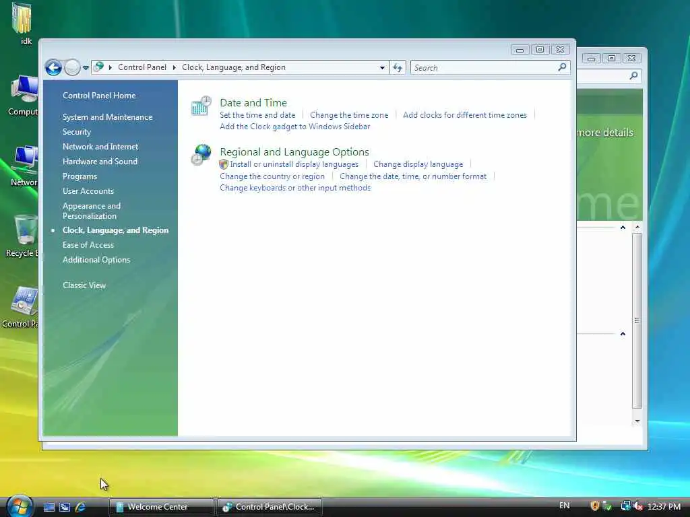Click the shield icon beside Install or uninstall languages
Screen dimensions: 690x517
coord(224,164)
